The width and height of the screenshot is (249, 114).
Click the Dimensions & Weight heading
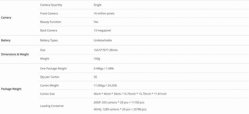(x=15, y=55)
